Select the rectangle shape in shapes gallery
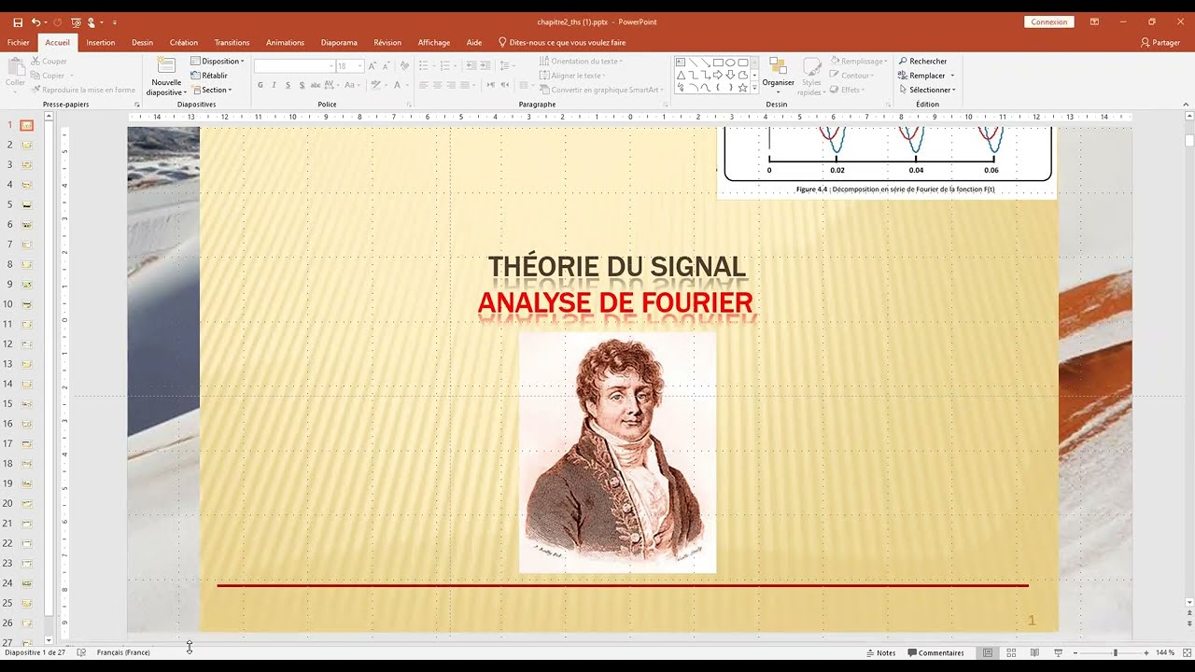 (718, 63)
